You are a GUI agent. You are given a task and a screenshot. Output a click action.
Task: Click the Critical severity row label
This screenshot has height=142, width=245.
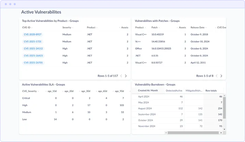click(26, 98)
